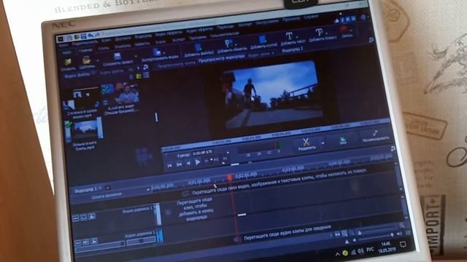467x262 pixels.
Task: Maximize the preview with the expand icon
Action: point(374,133)
